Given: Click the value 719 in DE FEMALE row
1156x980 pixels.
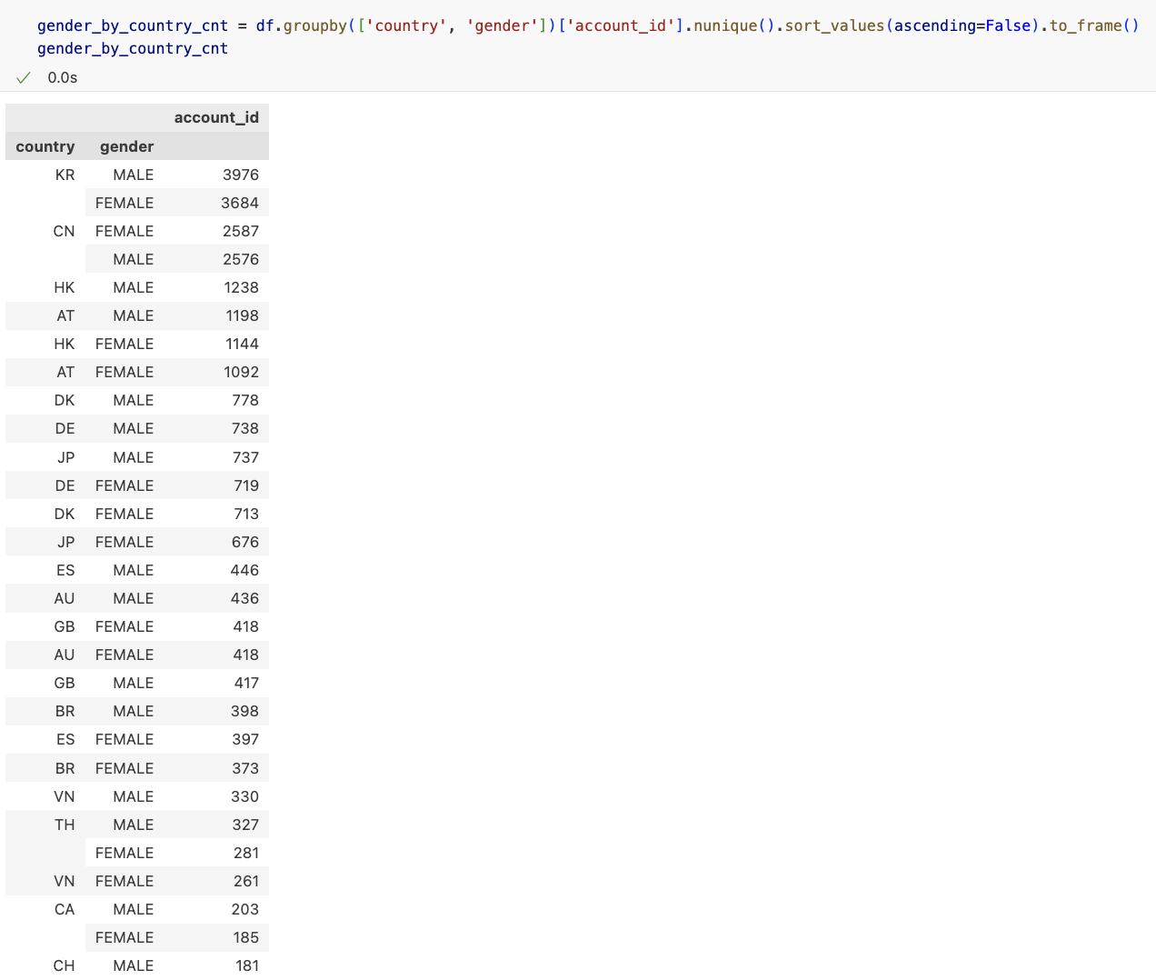Looking at the screenshot, I should point(246,485).
